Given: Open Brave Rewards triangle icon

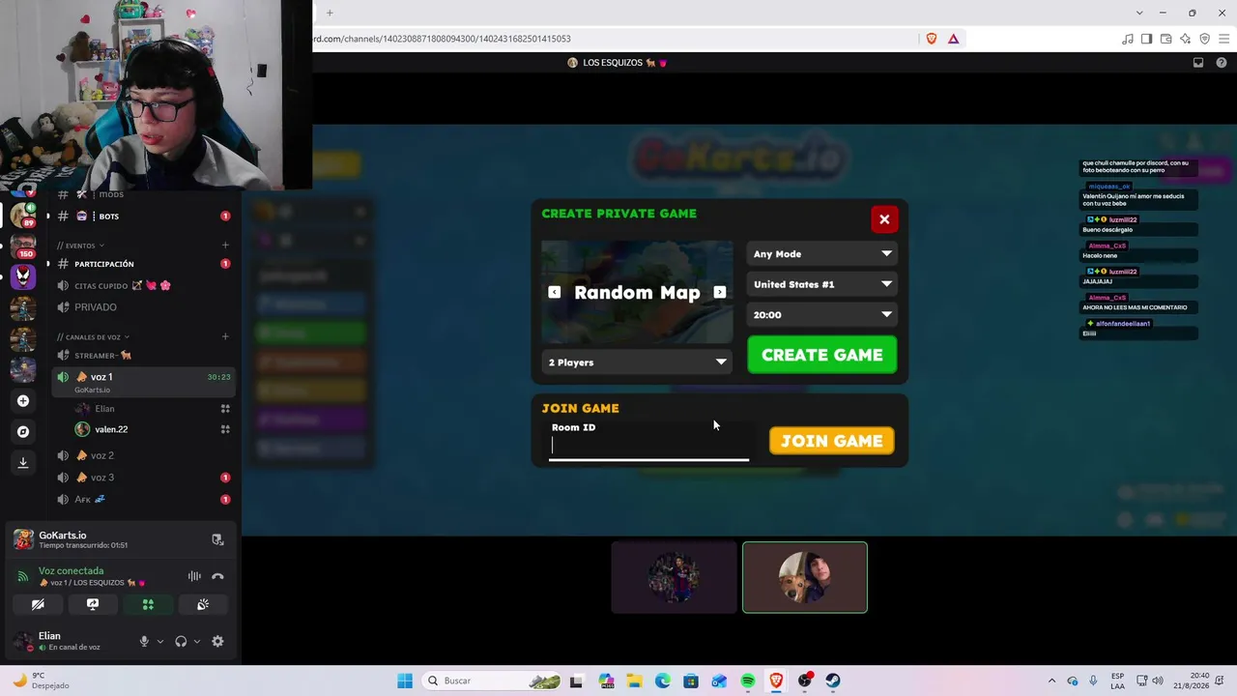Looking at the screenshot, I should pos(954,39).
